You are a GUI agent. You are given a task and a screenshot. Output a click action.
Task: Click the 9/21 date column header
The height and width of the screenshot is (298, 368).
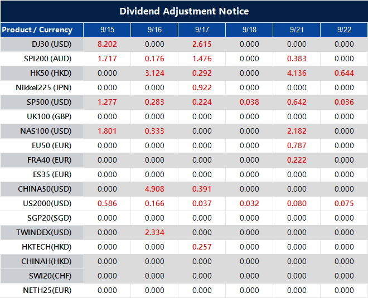coord(297,30)
